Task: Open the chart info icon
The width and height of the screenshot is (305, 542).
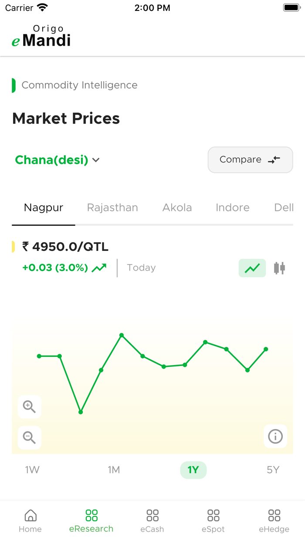Action: coord(275,436)
